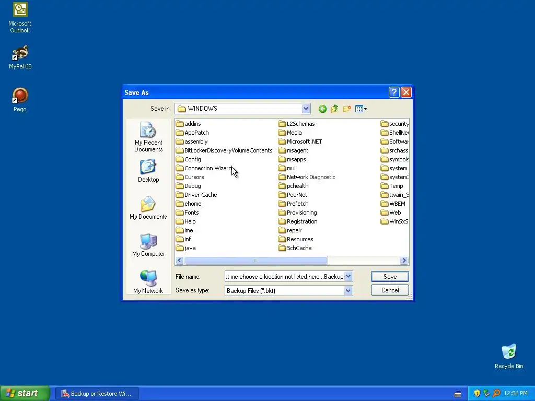Select the repair folder
The width and height of the screenshot is (535, 401).
pos(290,230)
